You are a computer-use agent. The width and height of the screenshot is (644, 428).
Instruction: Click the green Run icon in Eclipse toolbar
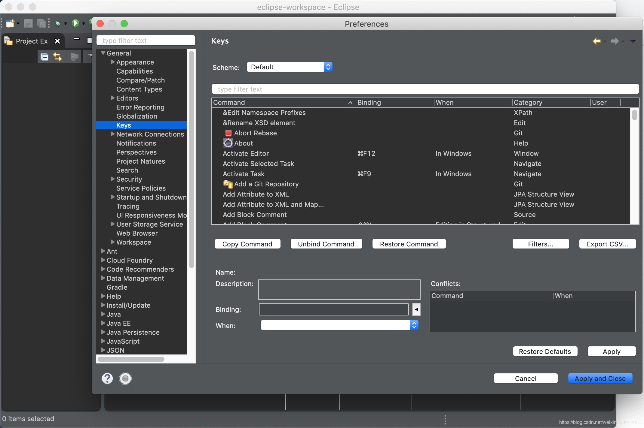[x=75, y=23]
